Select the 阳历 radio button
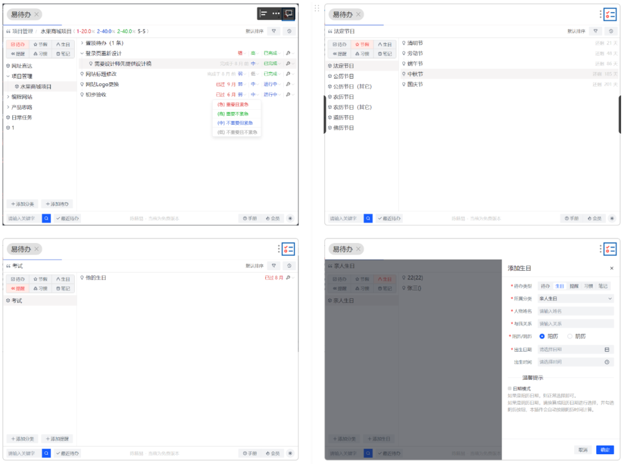624x464 pixels. pyautogui.click(x=541, y=336)
